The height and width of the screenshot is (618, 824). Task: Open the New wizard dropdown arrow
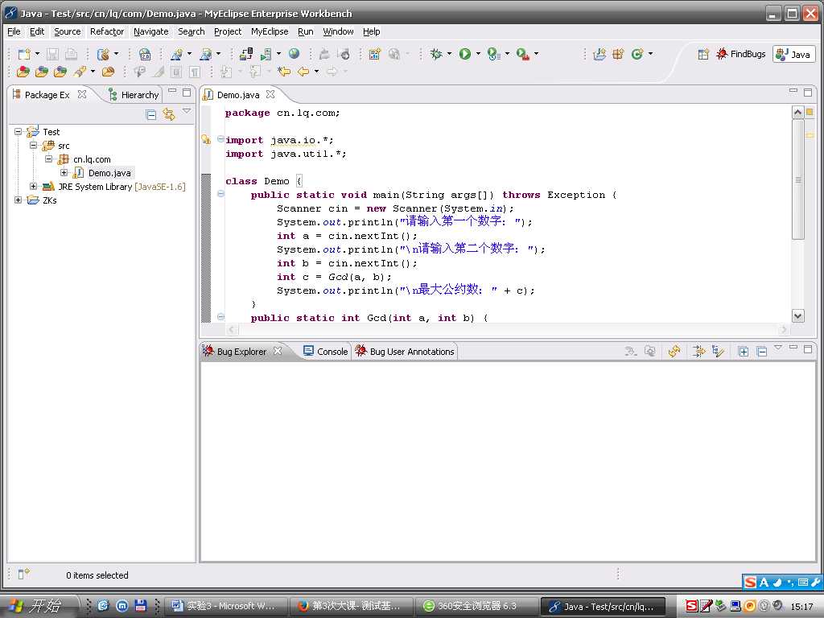(x=37, y=54)
